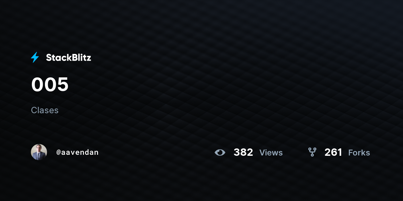Visit the @aavendan username link
Image resolution: width=403 pixels, height=201 pixels.
(78, 152)
